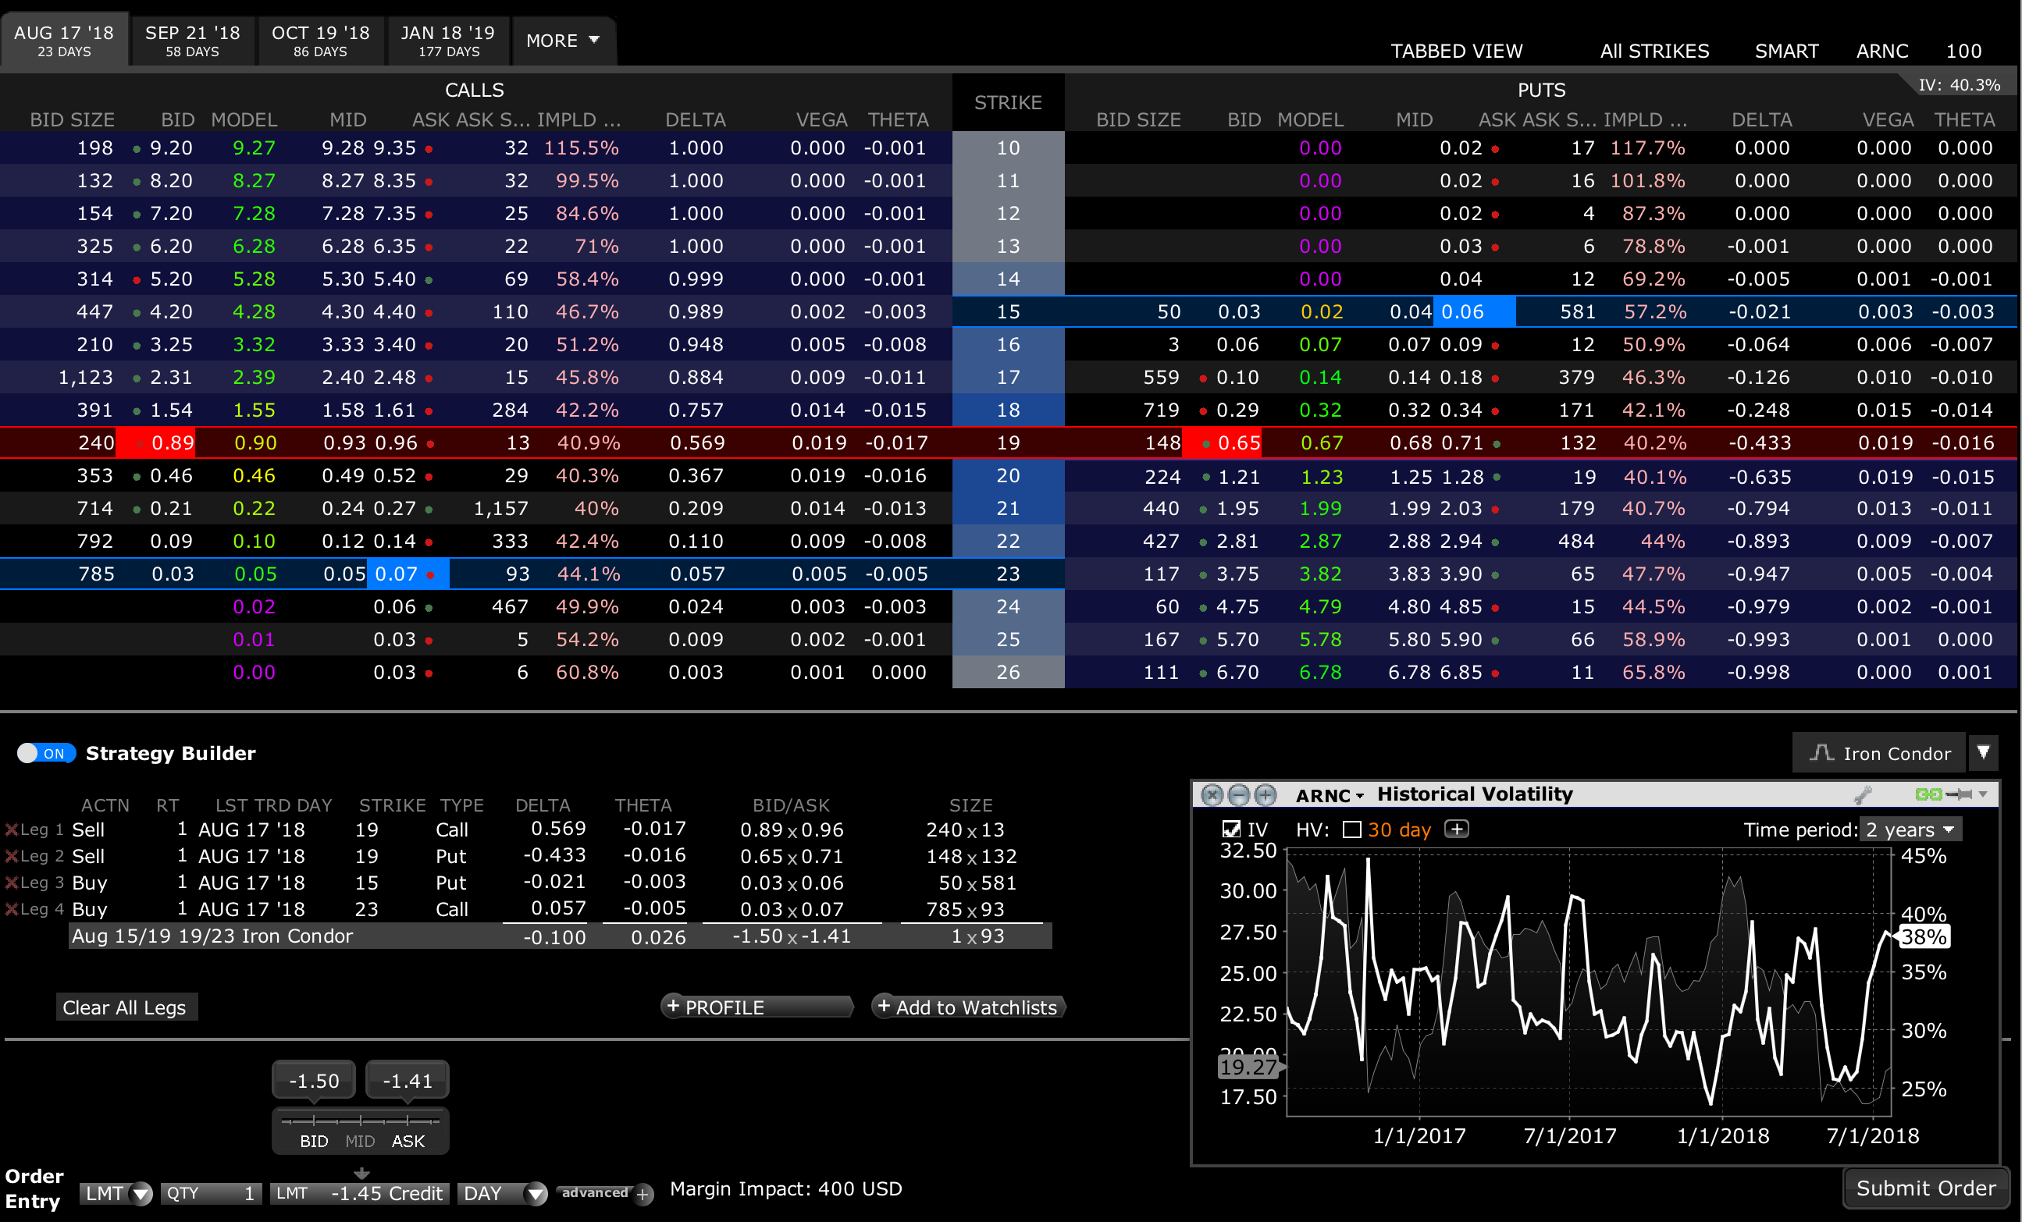Close the Historical Volatility panel

click(x=1212, y=794)
